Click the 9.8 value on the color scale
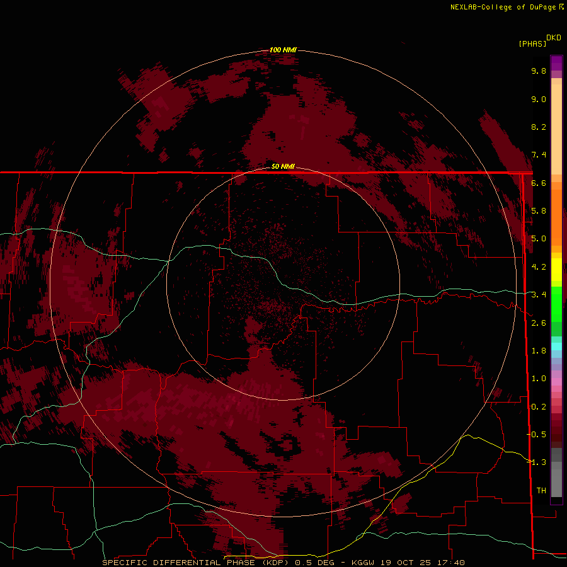The image size is (567, 567). tap(539, 71)
